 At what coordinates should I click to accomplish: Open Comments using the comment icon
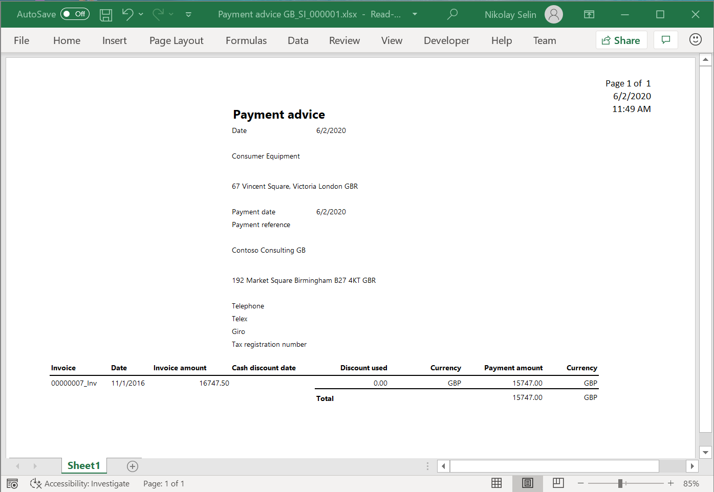coord(665,39)
